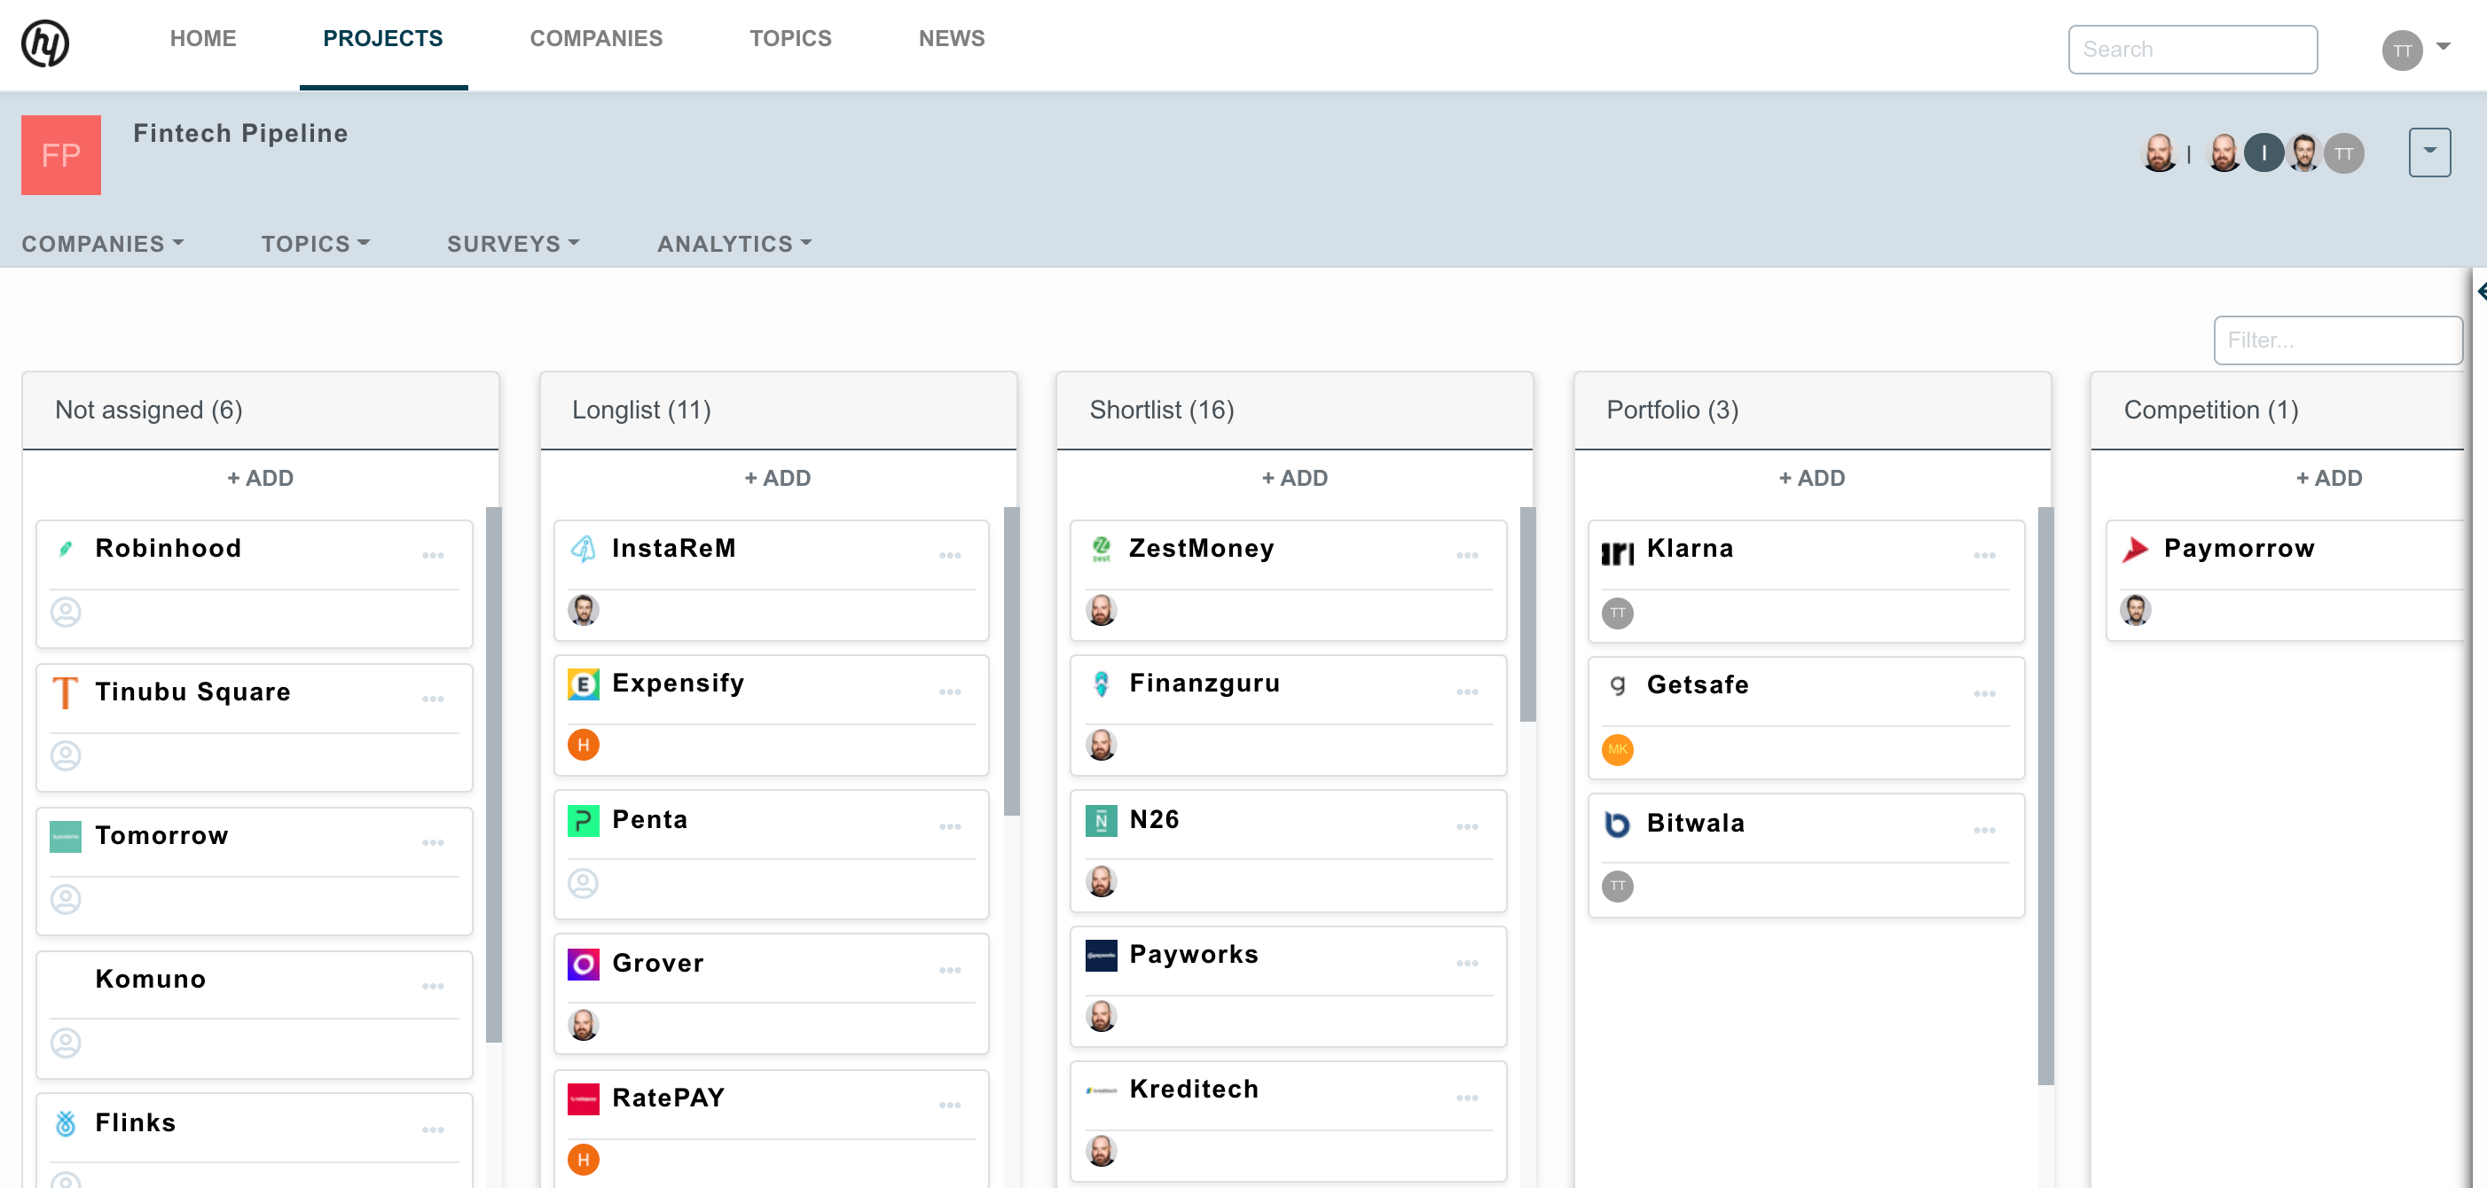Open three-dot menu on ZestMoney card
The height and width of the screenshot is (1188, 2487).
[1466, 555]
